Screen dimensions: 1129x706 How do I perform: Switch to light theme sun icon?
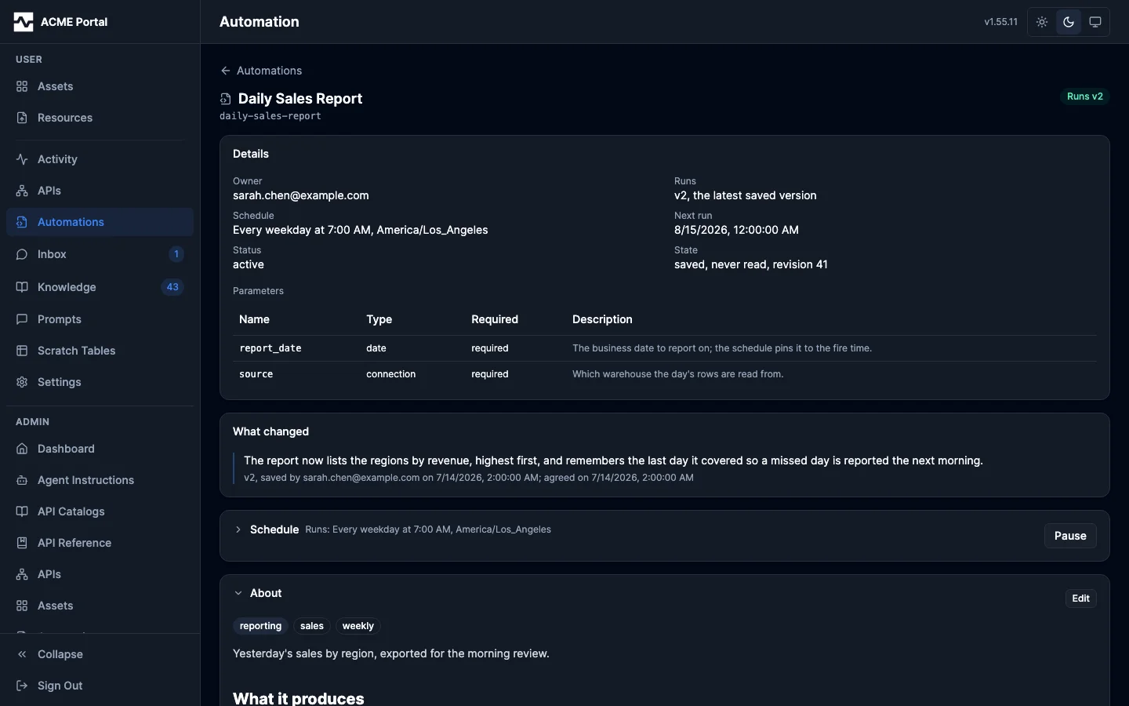(1042, 22)
